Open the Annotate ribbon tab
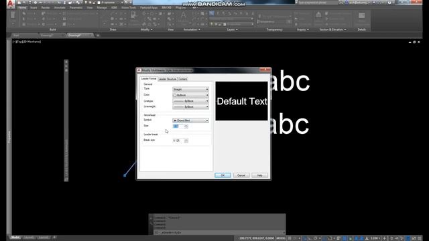This screenshot has height=241, width=429. [60, 7]
